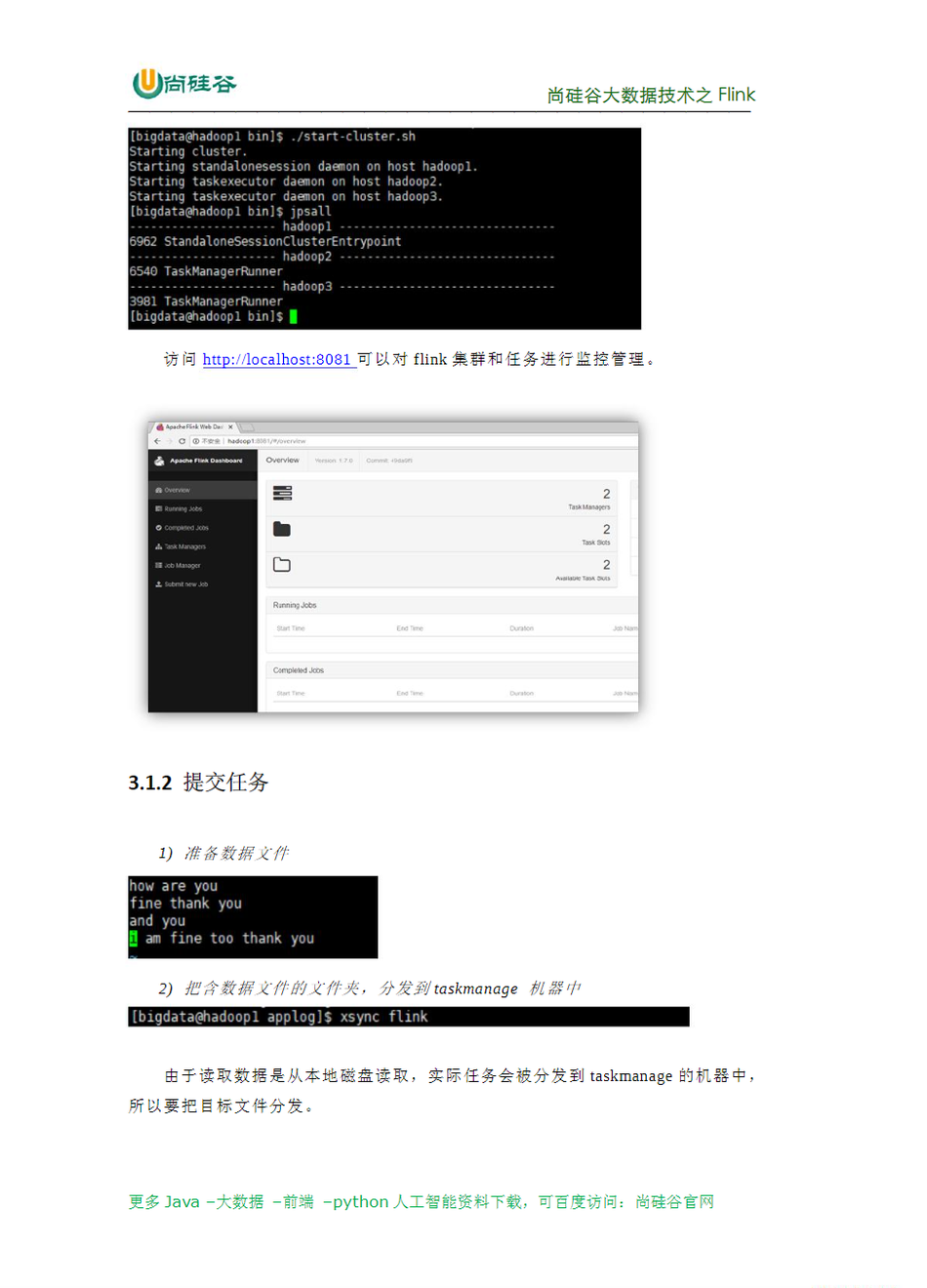Select Completed Jobs in the sidebar
Image resolution: width=927 pixels, height=1288 pixels.
185,528
